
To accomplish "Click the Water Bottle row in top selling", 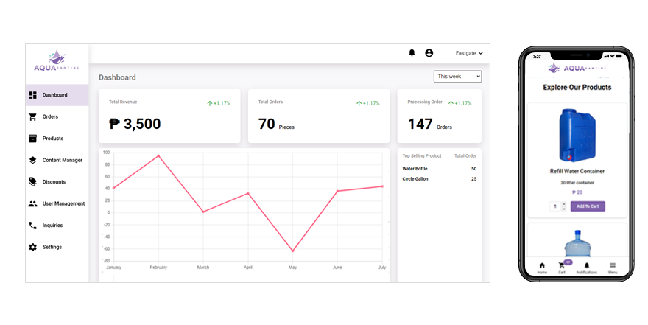I will point(440,169).
